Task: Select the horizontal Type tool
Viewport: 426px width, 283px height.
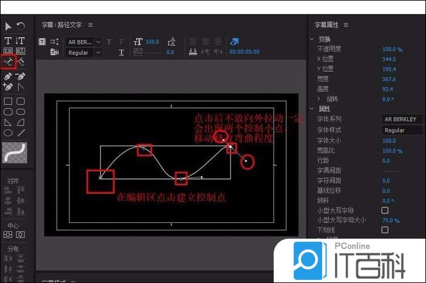Action: tap(8, 41)
